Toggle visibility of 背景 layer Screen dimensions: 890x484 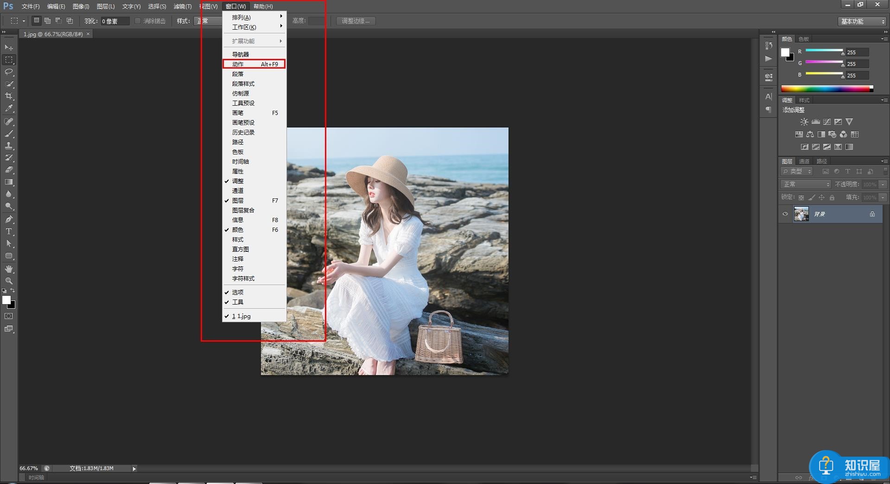click(785, 214)
